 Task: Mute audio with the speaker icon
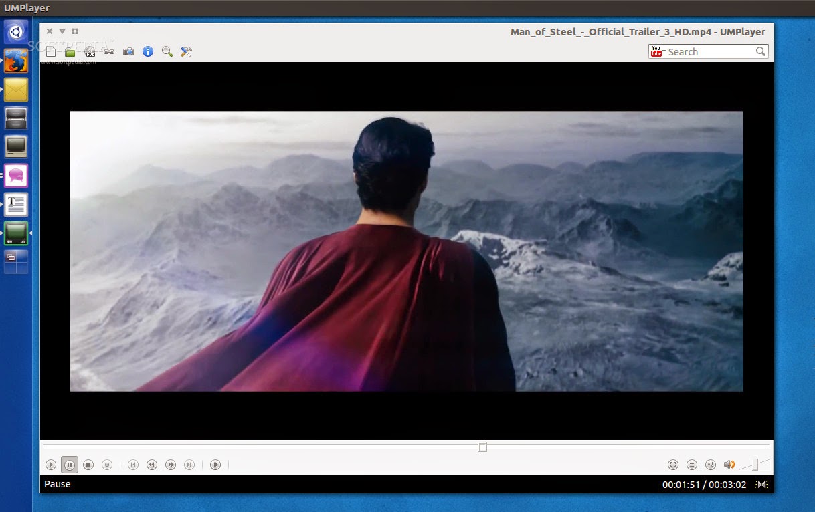[x=729, y=465]
